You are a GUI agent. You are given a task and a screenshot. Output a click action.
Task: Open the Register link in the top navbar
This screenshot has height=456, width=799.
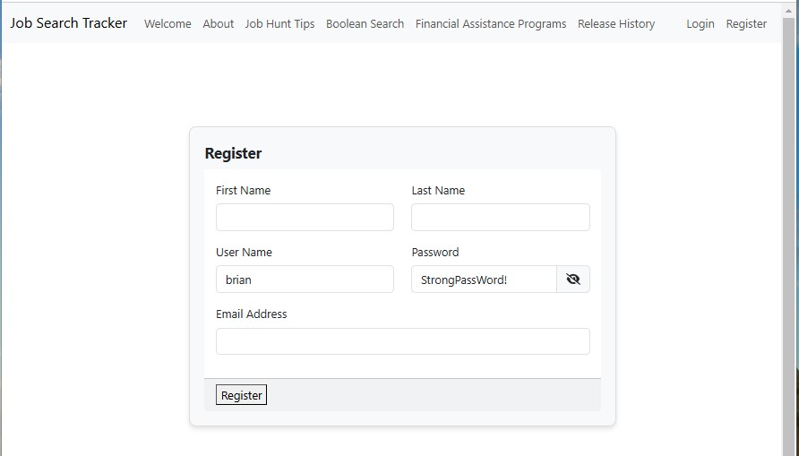pyautogui.click(x=746, y=24)
